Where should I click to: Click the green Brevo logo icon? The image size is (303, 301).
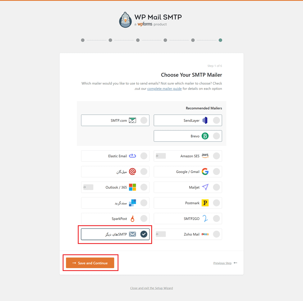205,136
